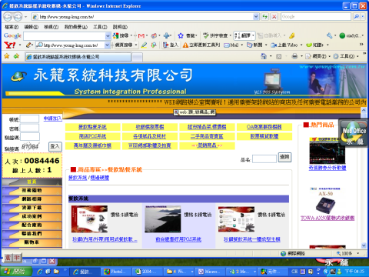Click the 登入 login button in sidebar
The image size is (369, 277).
55,146
